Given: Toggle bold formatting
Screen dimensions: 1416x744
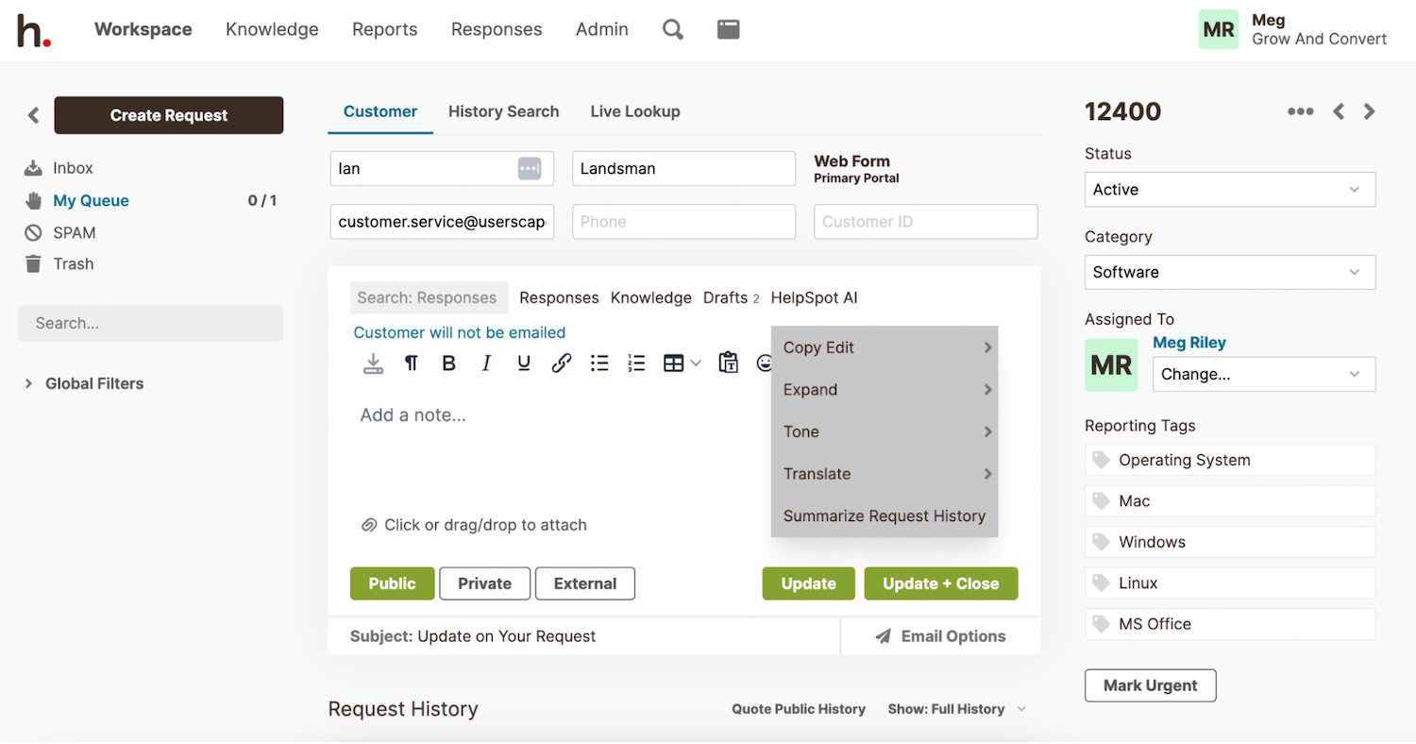Looking at the screenshot, I should click(x=449, y=364).
